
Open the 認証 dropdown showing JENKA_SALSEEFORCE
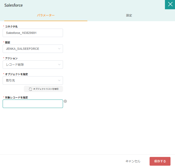33,49
